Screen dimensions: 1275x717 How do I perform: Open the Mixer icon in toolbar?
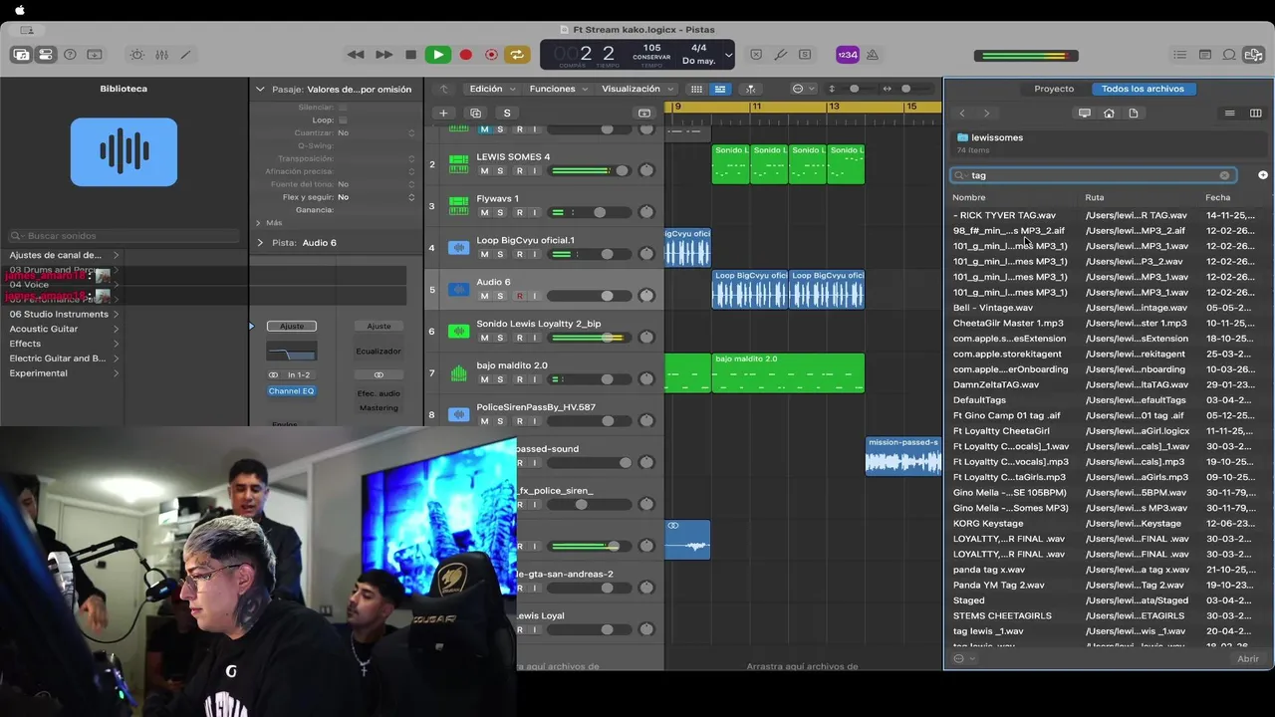161,55
